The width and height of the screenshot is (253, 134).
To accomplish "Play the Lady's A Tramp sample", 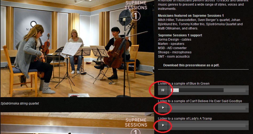I will [163, 125].
